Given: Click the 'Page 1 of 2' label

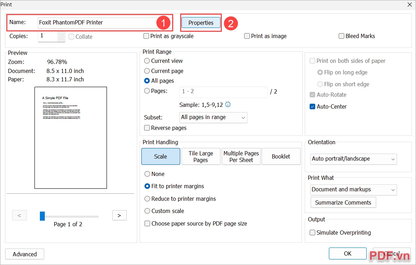Looking at the screenshot, I should pos(68,224).
